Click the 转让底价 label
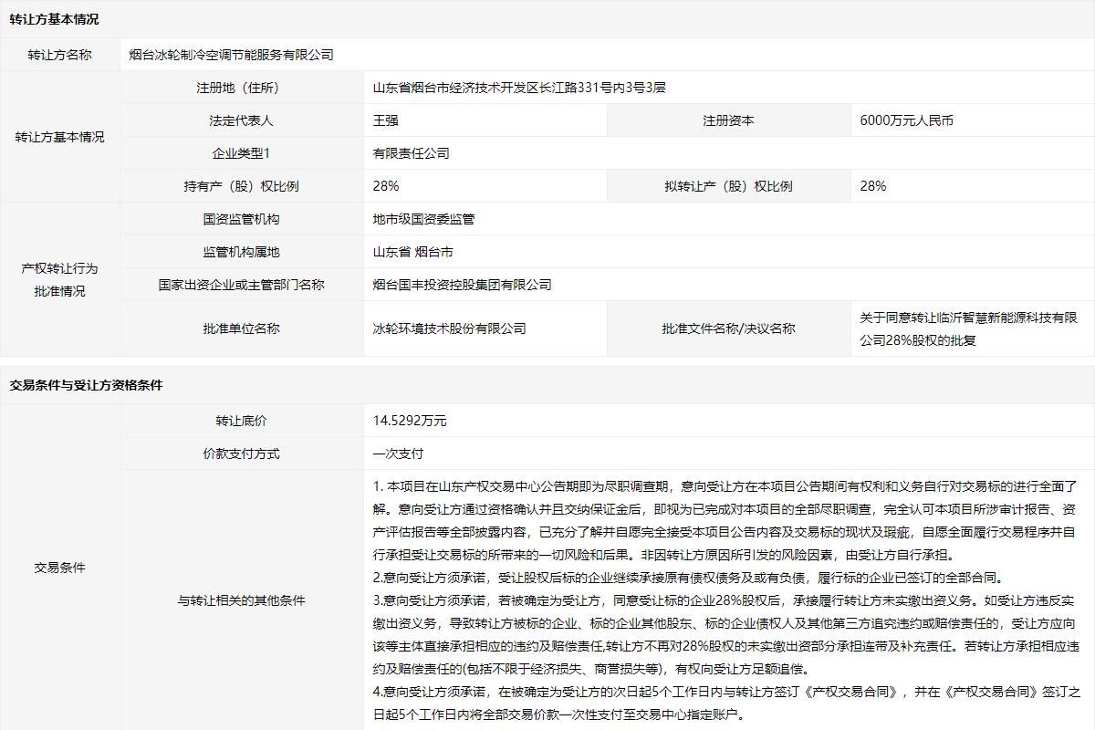Image resolution: width=1095 pixels, height=730 pixels. pyautogui.click(x=241, y=421)
